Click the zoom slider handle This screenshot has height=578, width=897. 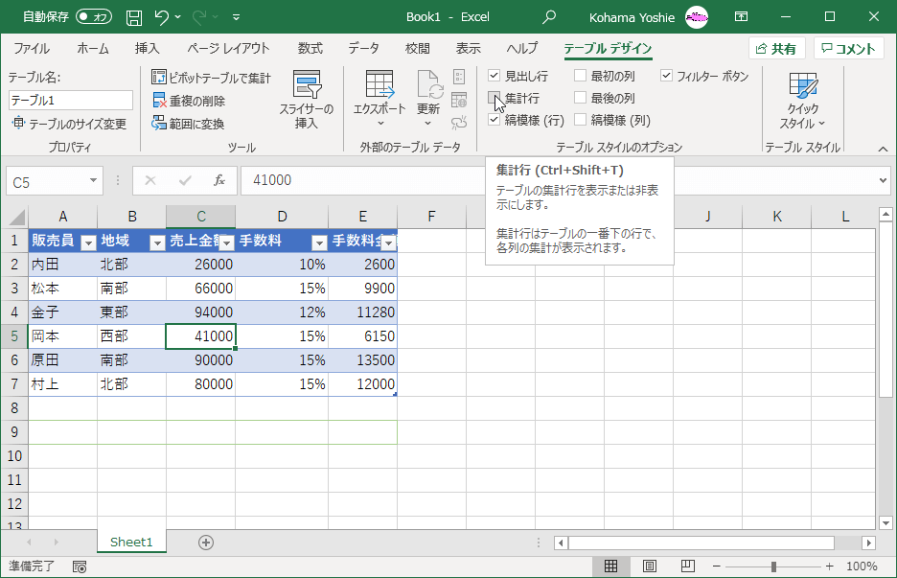pos(773,566)
